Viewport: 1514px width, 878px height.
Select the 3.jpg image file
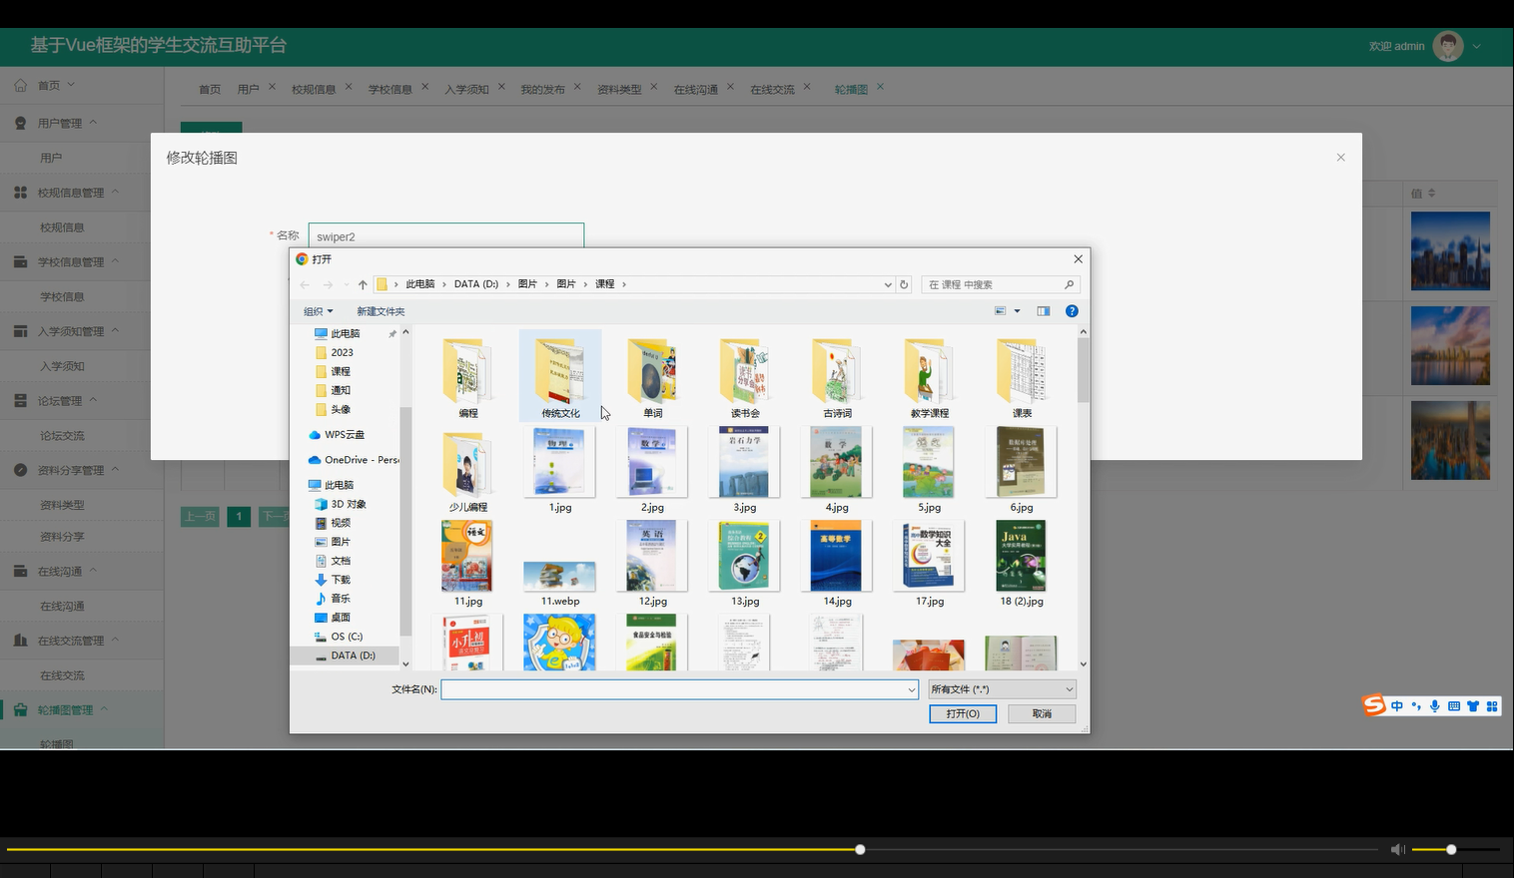745,471
